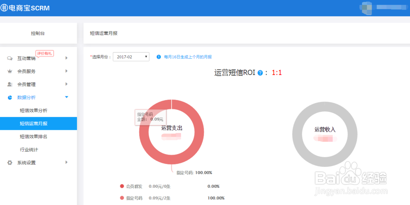
Task: Click the 运营支出 center label
Action: (x=171, y=128)
